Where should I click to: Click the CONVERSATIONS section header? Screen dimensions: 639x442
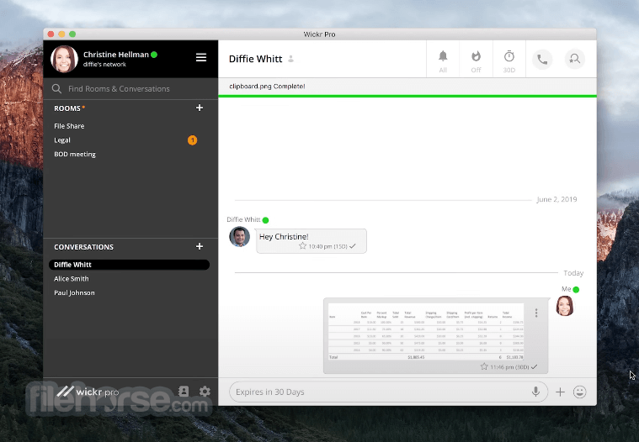click(x=84, y=247)
